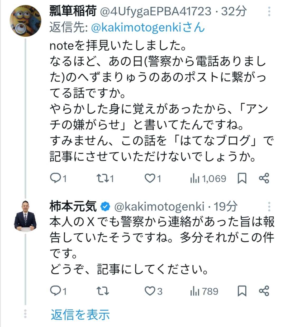
Task: Share 瓢箪稲荷's post
Action: pyautogui.click(x=264, y=178)
